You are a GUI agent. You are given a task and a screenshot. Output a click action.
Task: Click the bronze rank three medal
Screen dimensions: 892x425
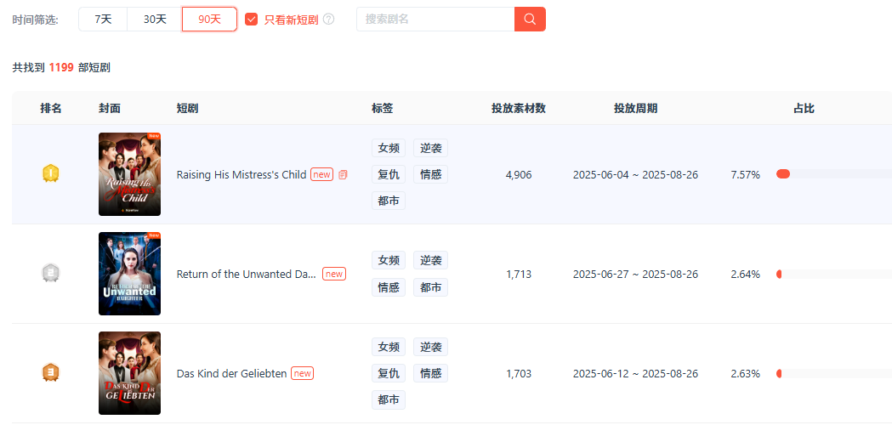[51, 373]
